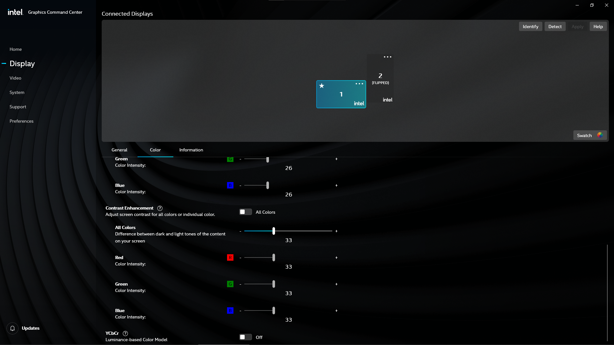Click the Identify button
This screenshot has height=345, width=614.
pyautogui.click(x=530, y=26)
